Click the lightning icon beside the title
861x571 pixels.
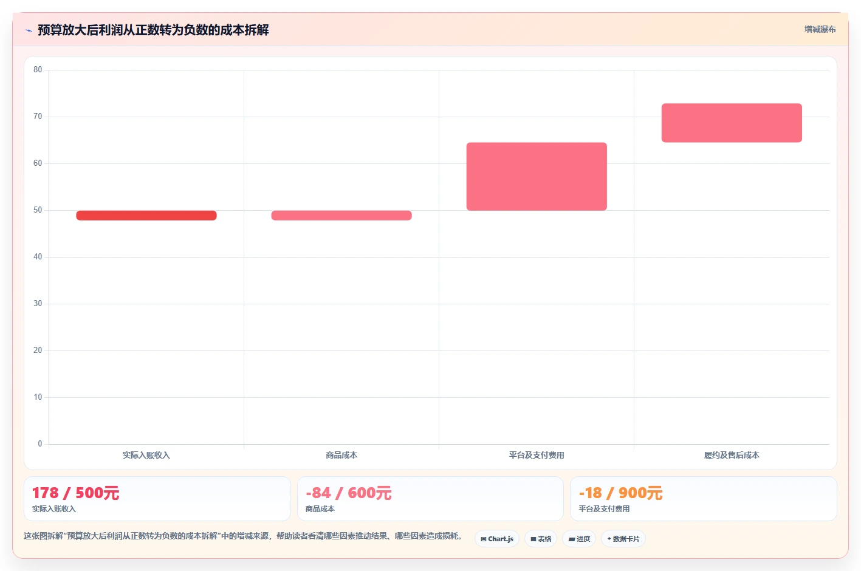(x=29, y=30)
